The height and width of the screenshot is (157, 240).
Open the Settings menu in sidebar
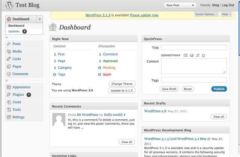pos(18,117)
